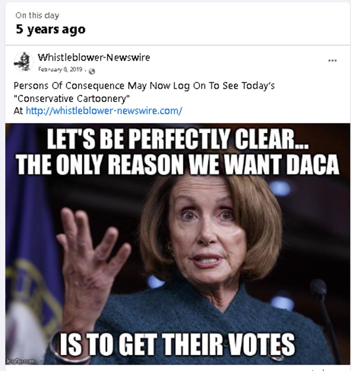Click the 'LET'S BE PERFECTLY CLEAR' meme caption

pyautogui.click(x=178, y=139)
